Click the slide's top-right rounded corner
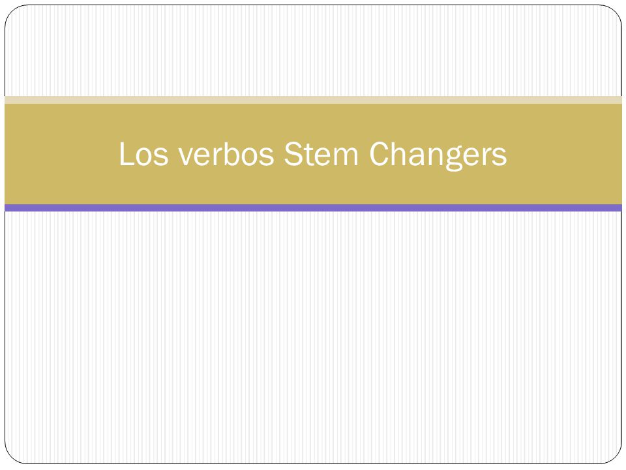This screenshot has width=626, height=470. tap(614, 13)
